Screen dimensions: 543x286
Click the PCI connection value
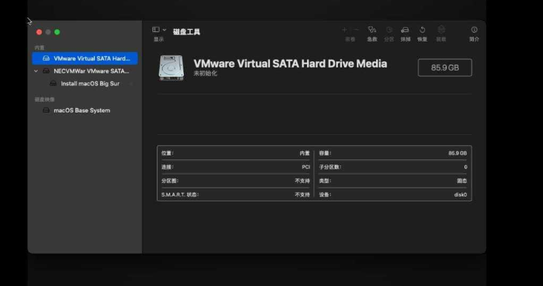tap(306, 167)
